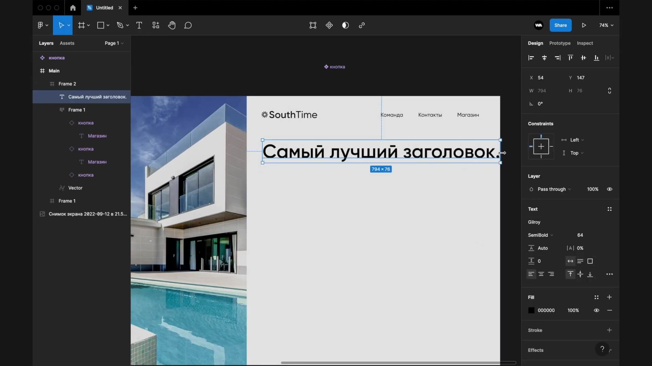Screen dimensions: 652x366
Task: Click the fill color swatch 000000
Action: (x=531, y=310)
